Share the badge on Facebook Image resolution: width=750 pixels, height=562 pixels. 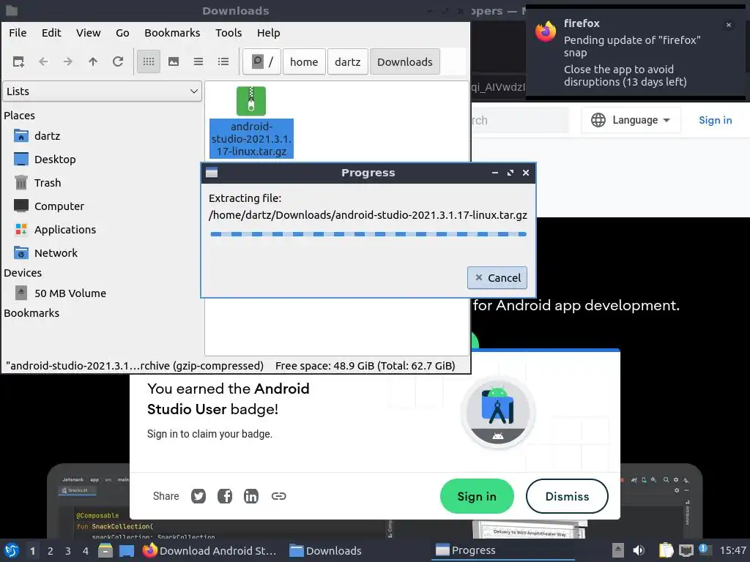tap(225, 496)
